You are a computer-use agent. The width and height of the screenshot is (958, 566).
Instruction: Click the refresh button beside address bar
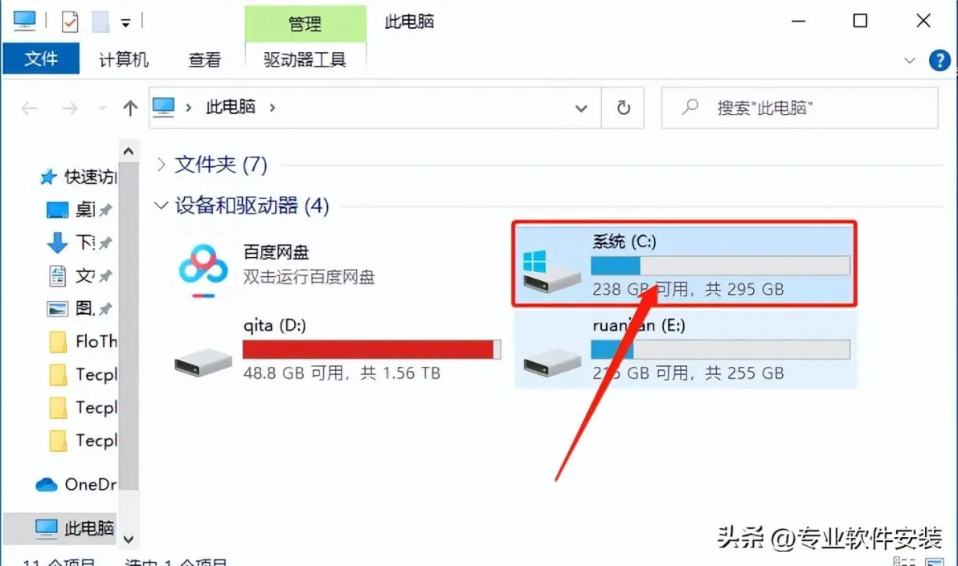click(x=623, y=108)
